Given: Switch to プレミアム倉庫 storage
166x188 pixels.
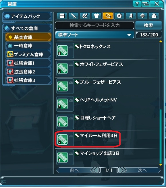Looking at the screenshot, I should pyautogui.click(x=28, y=55).
